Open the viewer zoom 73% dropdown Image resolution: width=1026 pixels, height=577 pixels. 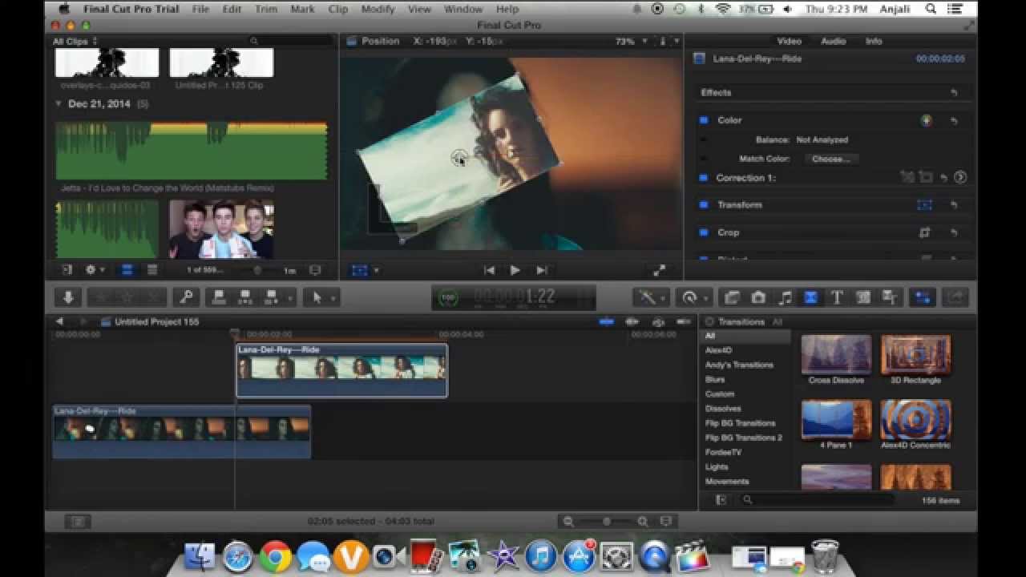point(630,42)
